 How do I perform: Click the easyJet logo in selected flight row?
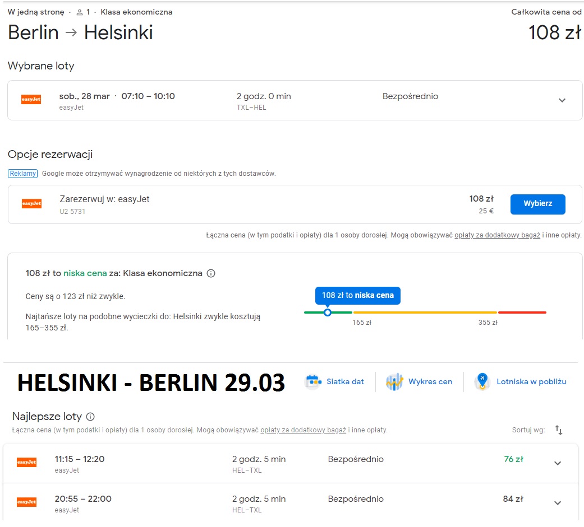pyautogui.click(x=31, y=99)
